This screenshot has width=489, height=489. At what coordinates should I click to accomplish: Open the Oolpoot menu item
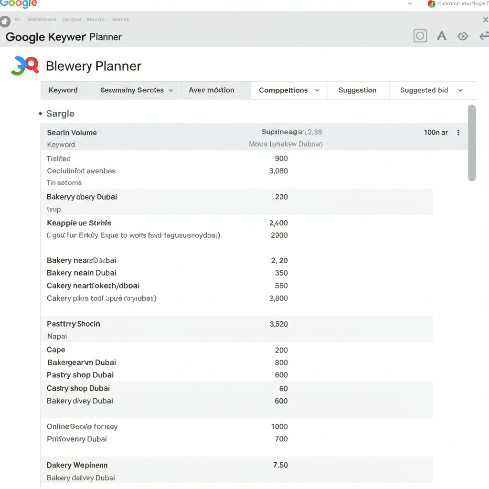click(72, 19)
